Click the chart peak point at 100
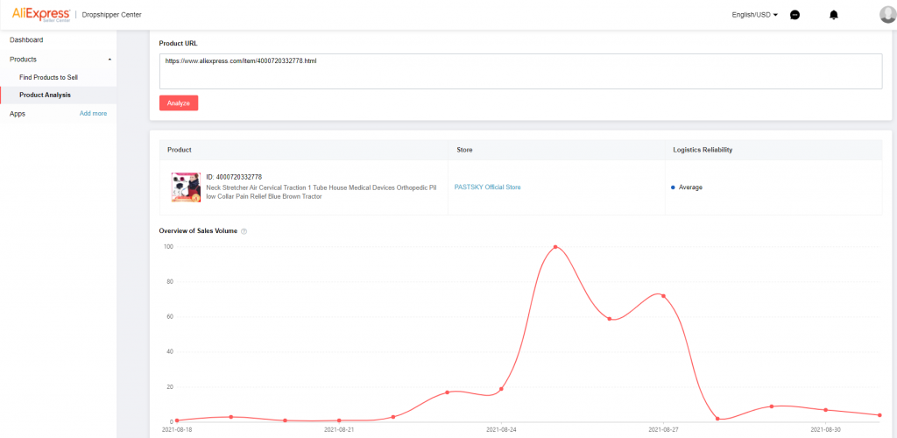The width and height of the screenshot is (897, 438). [x=555, y=247]
